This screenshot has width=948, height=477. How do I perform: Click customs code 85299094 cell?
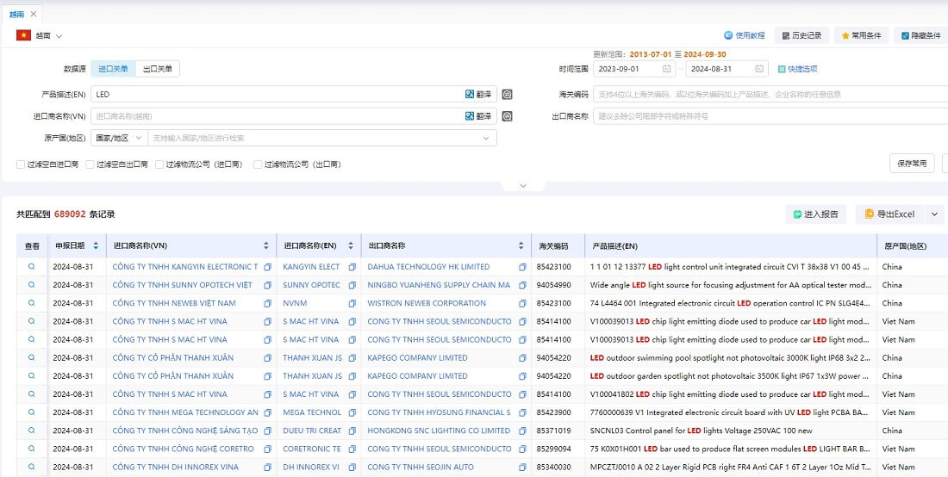pos(554,449)
